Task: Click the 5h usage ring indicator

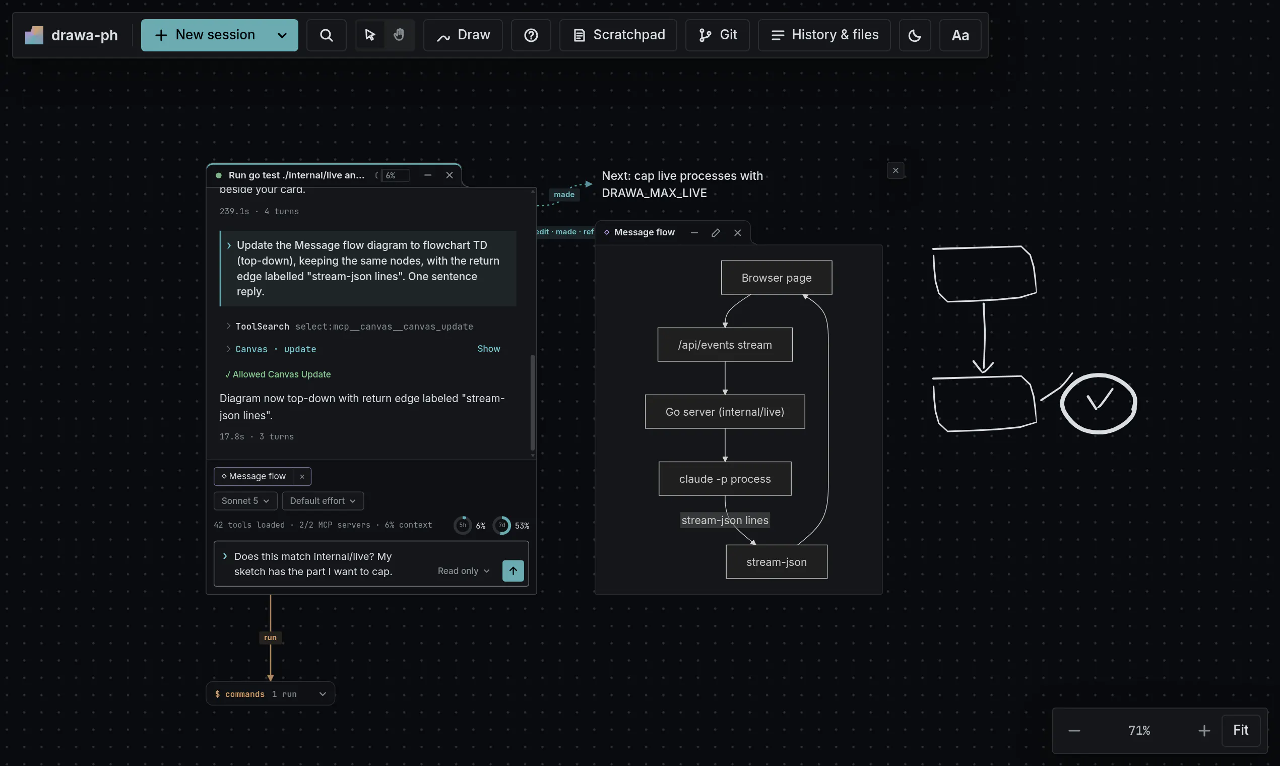Action: tap(463, 525)
